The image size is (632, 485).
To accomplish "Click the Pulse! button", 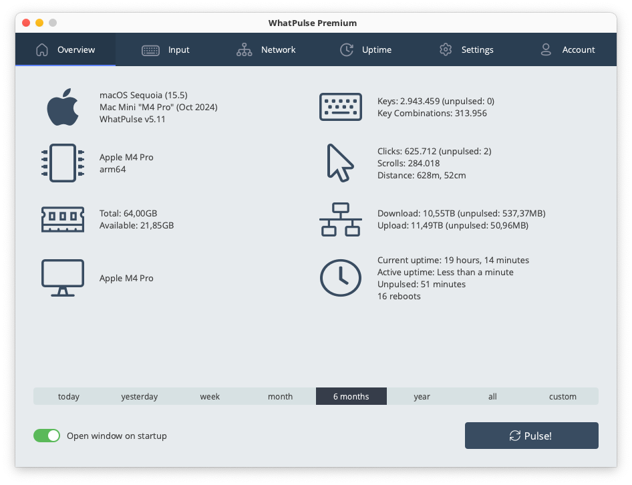I will (531, 435).
